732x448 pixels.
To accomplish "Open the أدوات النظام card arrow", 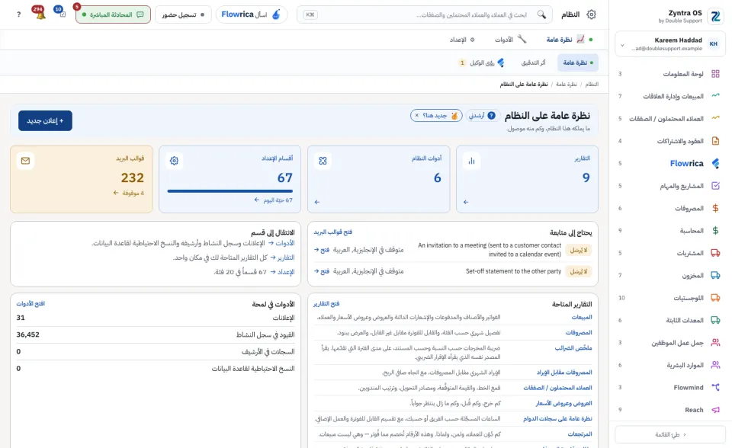I will click(x=317, y=202).
